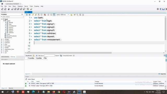Switch to the Session tab
Viewport: 167px width, 94px height.
[11, 88]
